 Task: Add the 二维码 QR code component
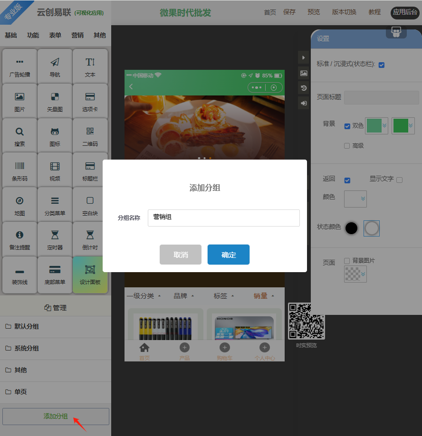coord(90,136)
